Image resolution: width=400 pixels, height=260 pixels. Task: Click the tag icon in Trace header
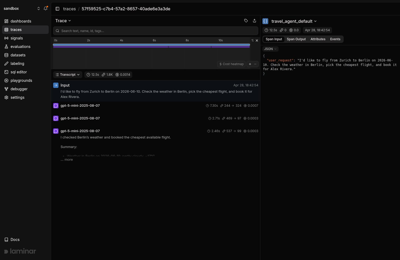click(246, 21)
